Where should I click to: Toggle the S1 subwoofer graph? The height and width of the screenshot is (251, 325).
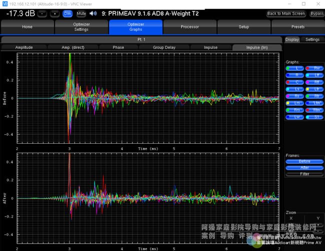click(x=314, y=117)
